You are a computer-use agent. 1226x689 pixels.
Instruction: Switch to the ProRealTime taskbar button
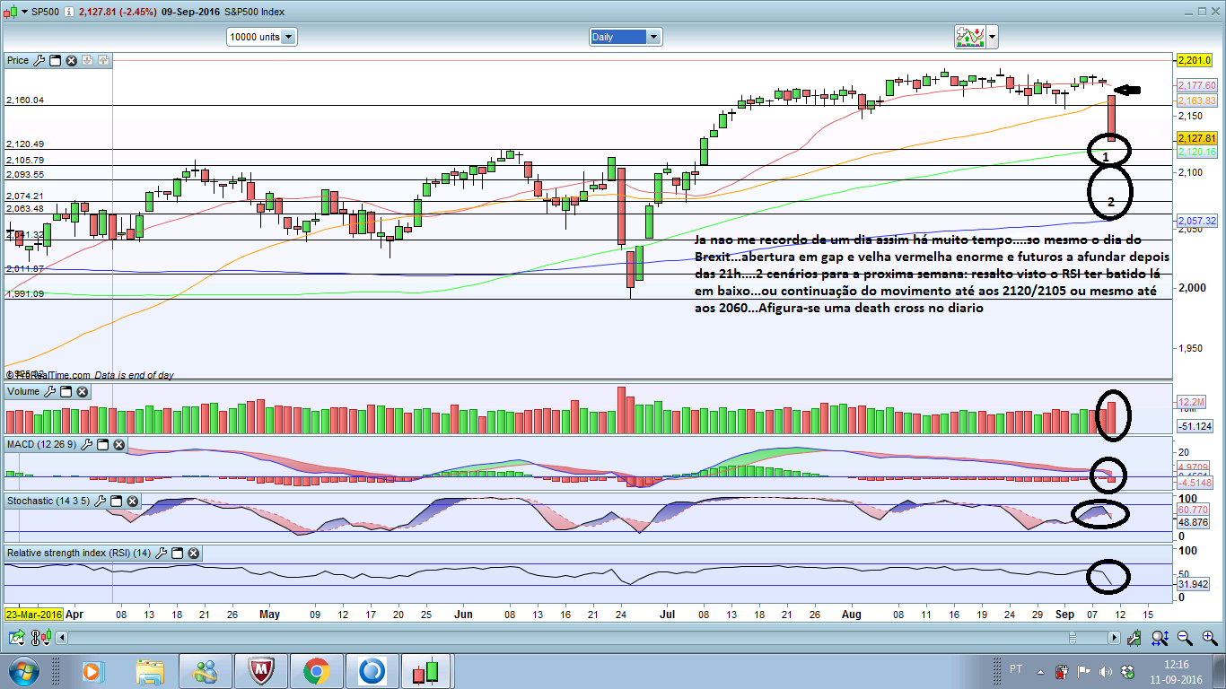(427, 670)
